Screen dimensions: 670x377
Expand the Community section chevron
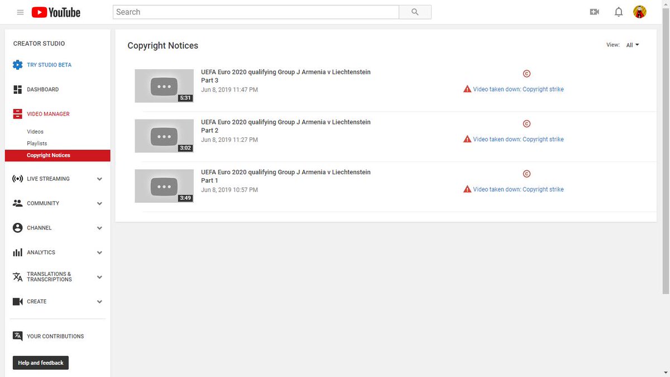point(99,204)
